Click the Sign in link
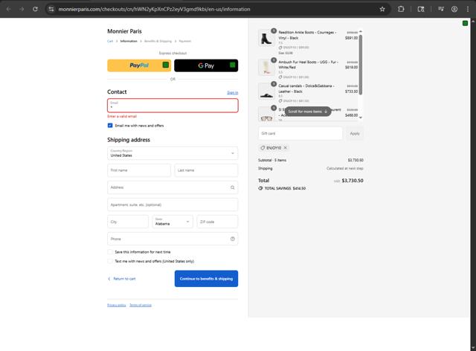This screenshot has width=476, height=351. [233, 93]
